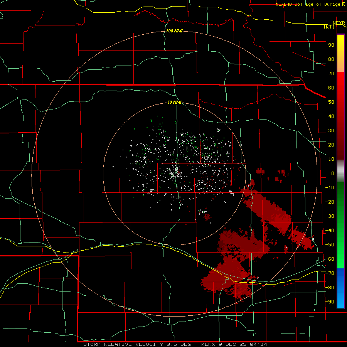
Task: Click the "-10" scale label
Action: [330, 188]
